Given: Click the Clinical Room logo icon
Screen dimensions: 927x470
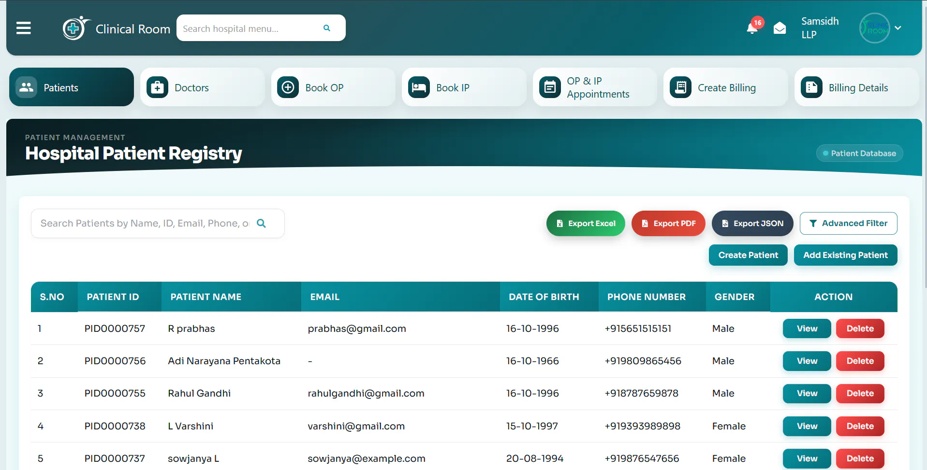Looking at the screenshot, I should click(76, 28).
